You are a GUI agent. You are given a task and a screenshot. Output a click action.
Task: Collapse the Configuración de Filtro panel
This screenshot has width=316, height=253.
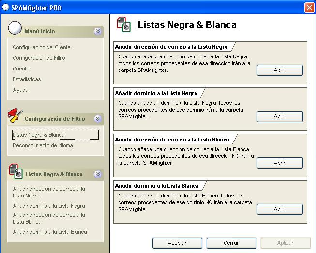(x=98, y=119)
